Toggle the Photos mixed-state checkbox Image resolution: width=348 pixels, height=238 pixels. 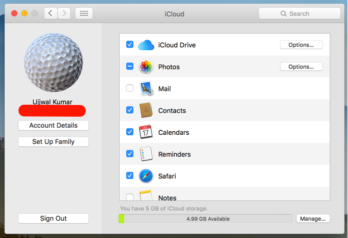coord(130,66)
